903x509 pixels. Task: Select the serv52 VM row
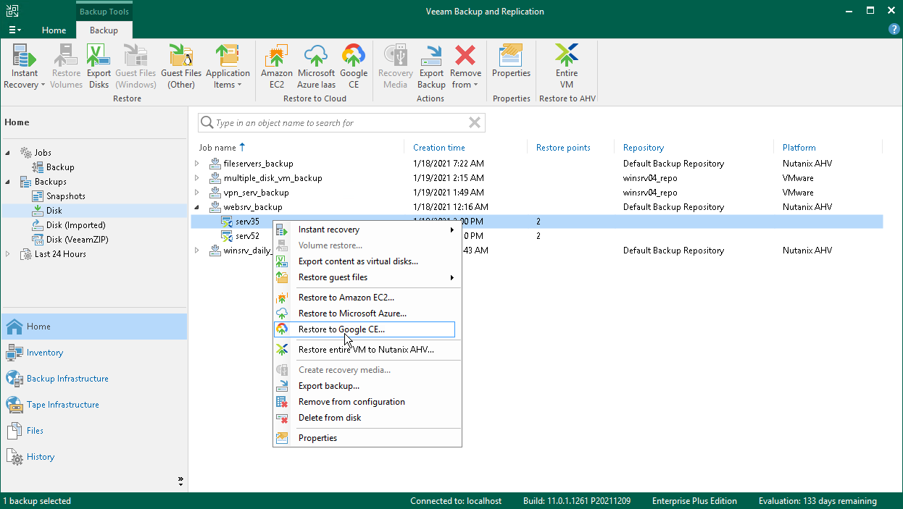pyautogui.click(x=537, y=236)
